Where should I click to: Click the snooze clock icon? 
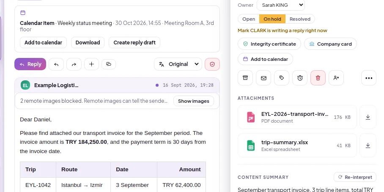coord(300,78)
